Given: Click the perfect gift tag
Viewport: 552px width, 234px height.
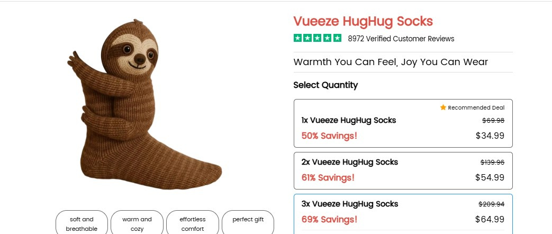Looking at the screenshot, I should tap(248, 220).
